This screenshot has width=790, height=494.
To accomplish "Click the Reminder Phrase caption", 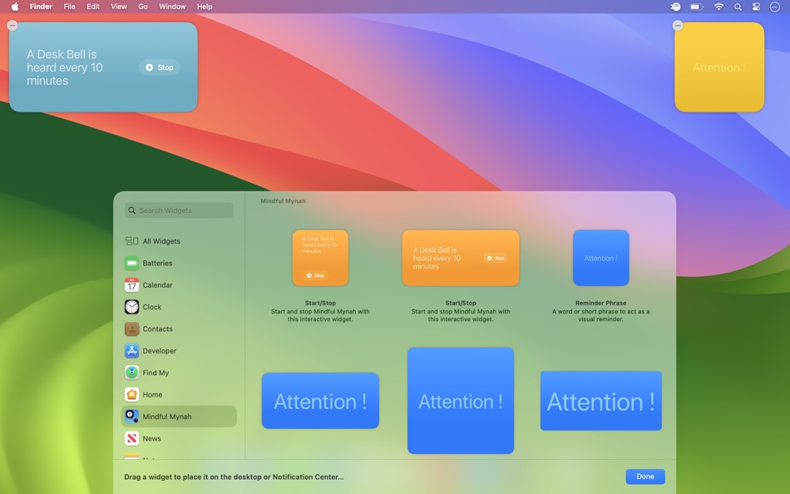I will [600, 303].
